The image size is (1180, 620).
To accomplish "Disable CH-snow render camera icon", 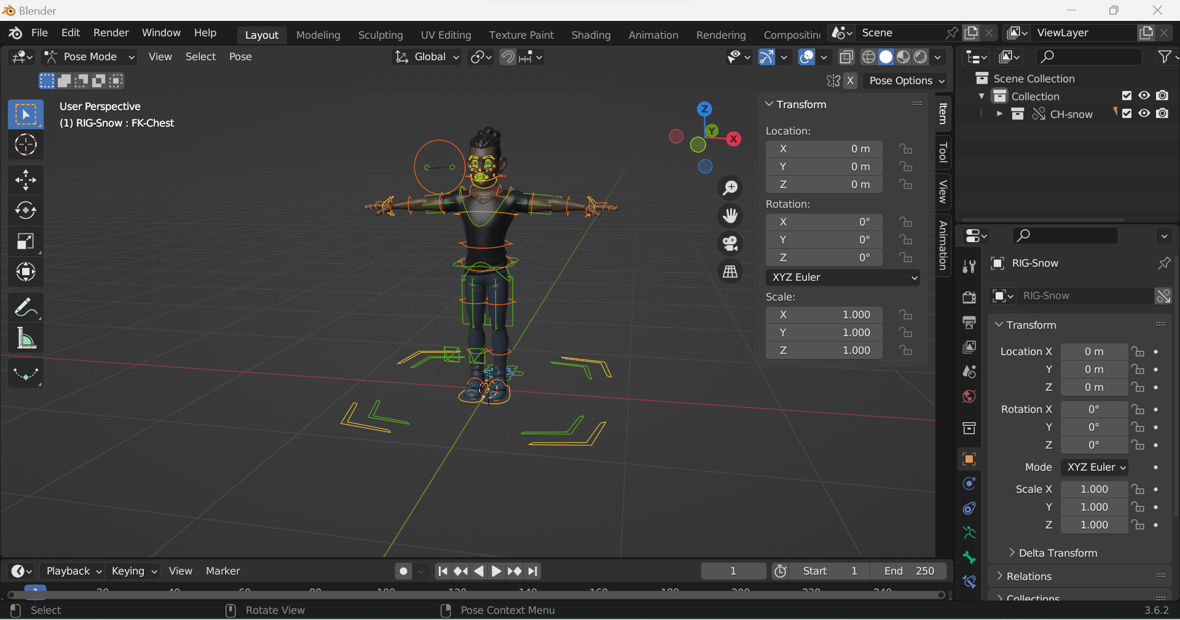I will coord(1162,114).
